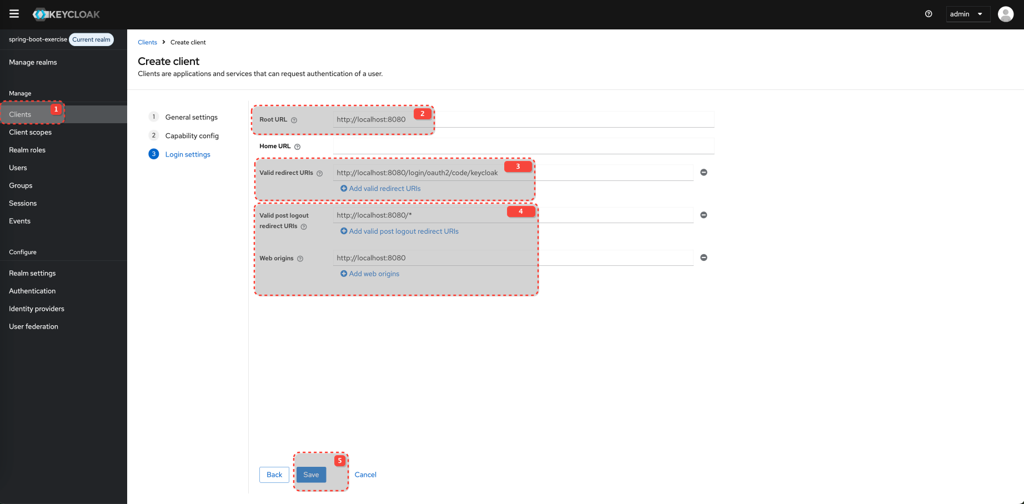
Task: Remove the valid redirect URI entry
Action: pyautogui.click(x=704, y=172)
